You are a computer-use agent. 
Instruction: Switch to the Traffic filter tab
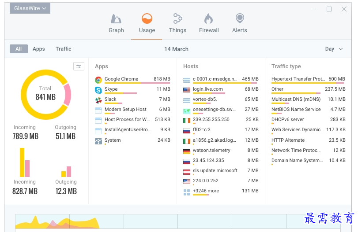coord(64,49)
